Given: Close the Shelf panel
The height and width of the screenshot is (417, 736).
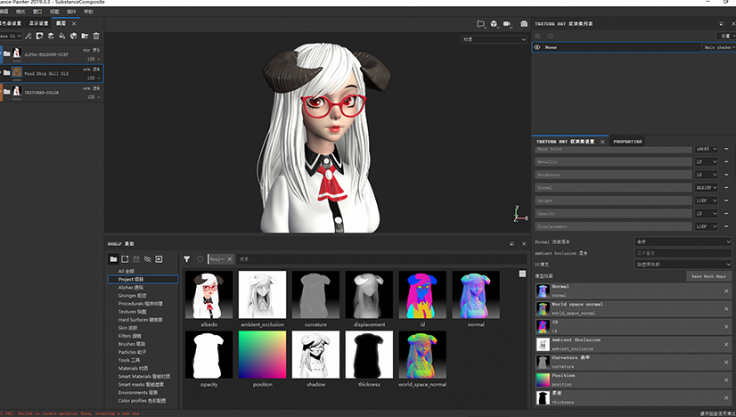Looking at the screenshot, I should 524,244.
